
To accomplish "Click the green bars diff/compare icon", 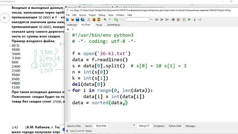I will (x=116, y=19).
